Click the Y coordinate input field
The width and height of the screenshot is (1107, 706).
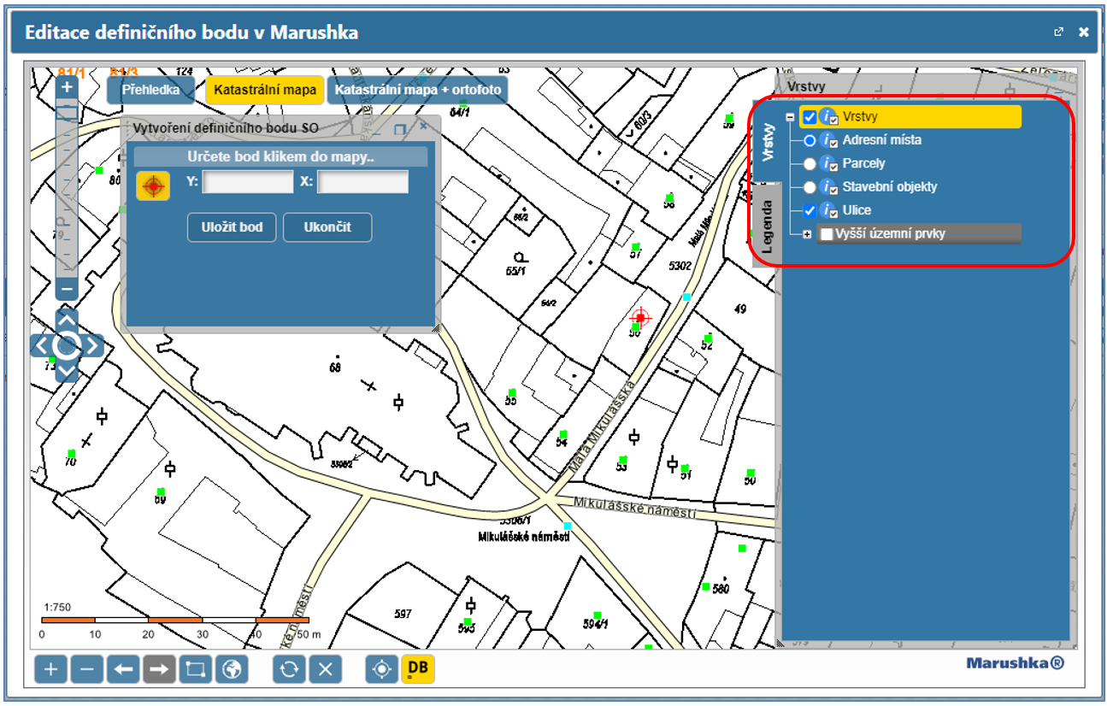pos(248,182)
